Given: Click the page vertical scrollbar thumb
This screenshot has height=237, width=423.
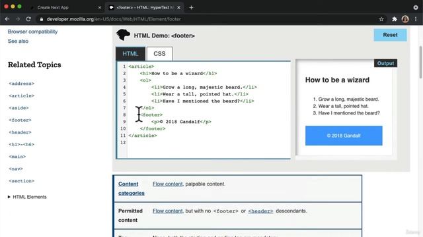Looking at the screenshot, I should (420, 63).
